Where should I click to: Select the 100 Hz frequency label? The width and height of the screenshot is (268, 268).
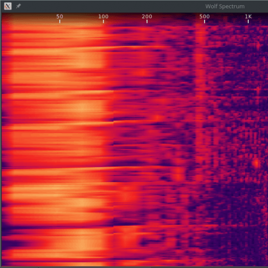pos(104,17)
